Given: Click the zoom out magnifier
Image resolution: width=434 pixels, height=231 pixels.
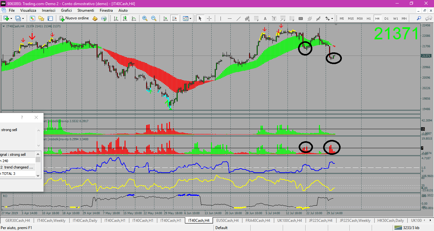Looking at the screenshot, I should coord(154,18).
